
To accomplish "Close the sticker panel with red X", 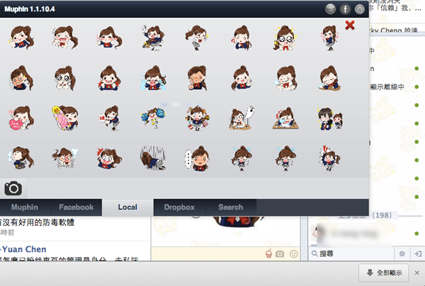I will [x=350, y=25].
